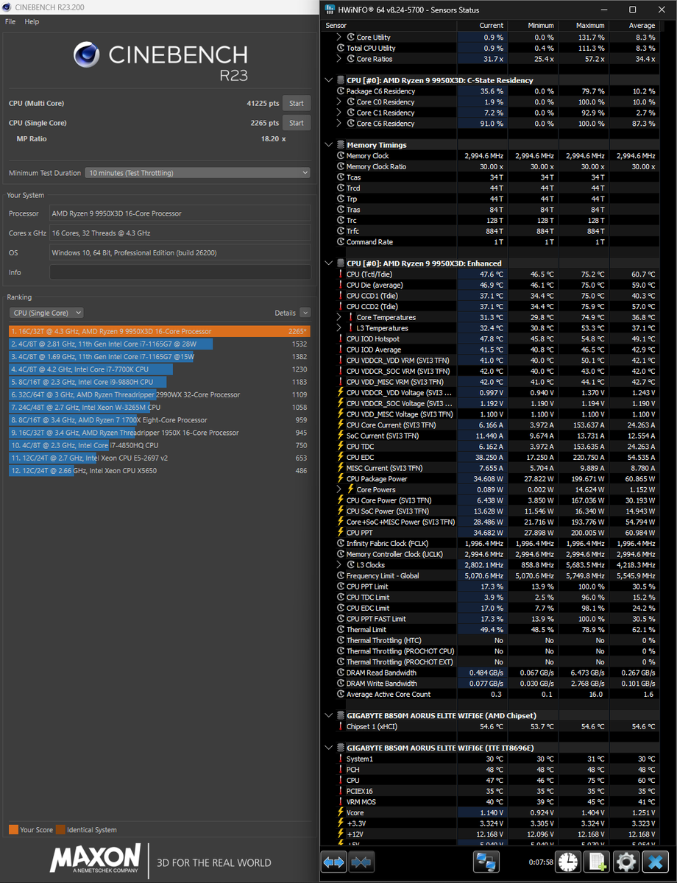Open HWiNFO sensor settings gear icon
This screenshot has height=883, width=677.
pos(626,862)
